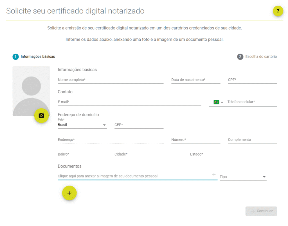Focus the Número address field

click(195, 140)
